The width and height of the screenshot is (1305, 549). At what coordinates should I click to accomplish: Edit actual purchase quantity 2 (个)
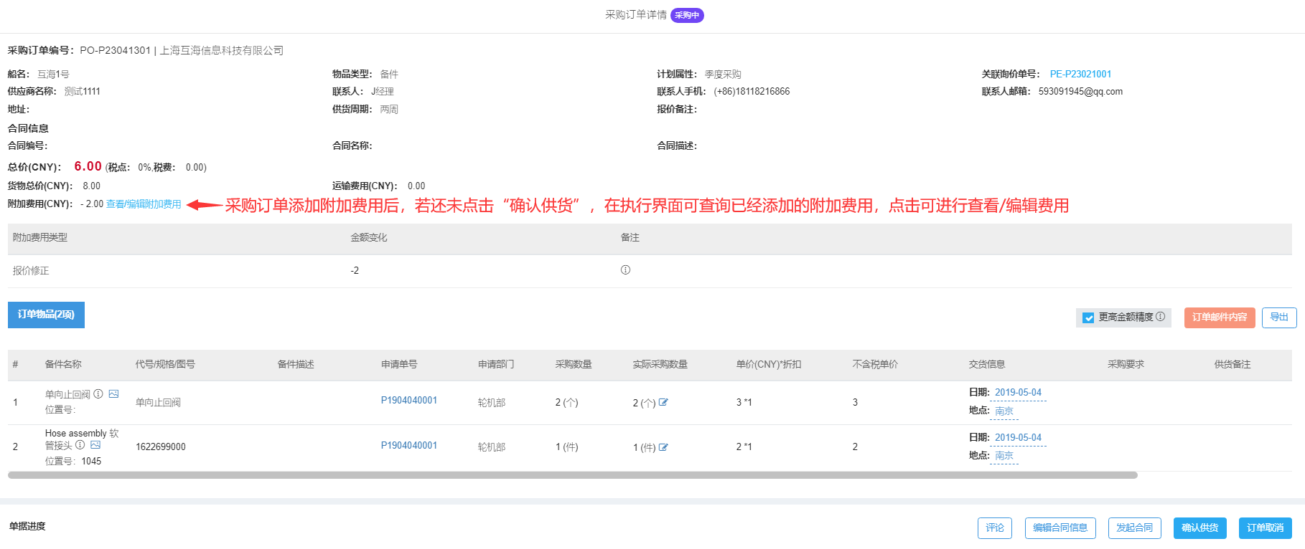click(663, 402)
